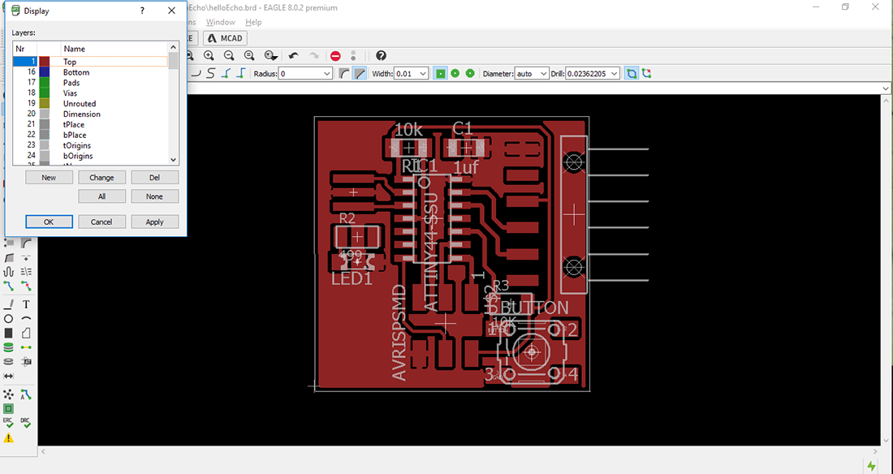
Task: Undo the last action with the arrow
Action: click(293, 56)
